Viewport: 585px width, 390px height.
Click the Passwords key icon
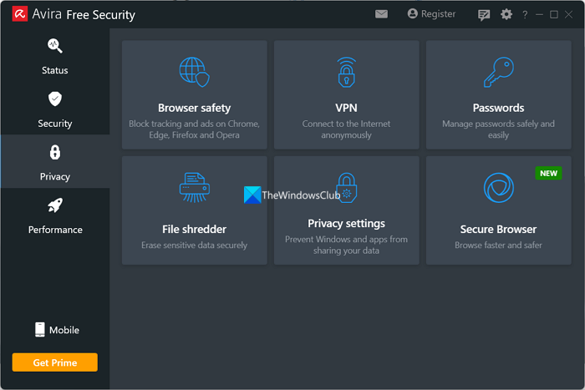(498, 73)
